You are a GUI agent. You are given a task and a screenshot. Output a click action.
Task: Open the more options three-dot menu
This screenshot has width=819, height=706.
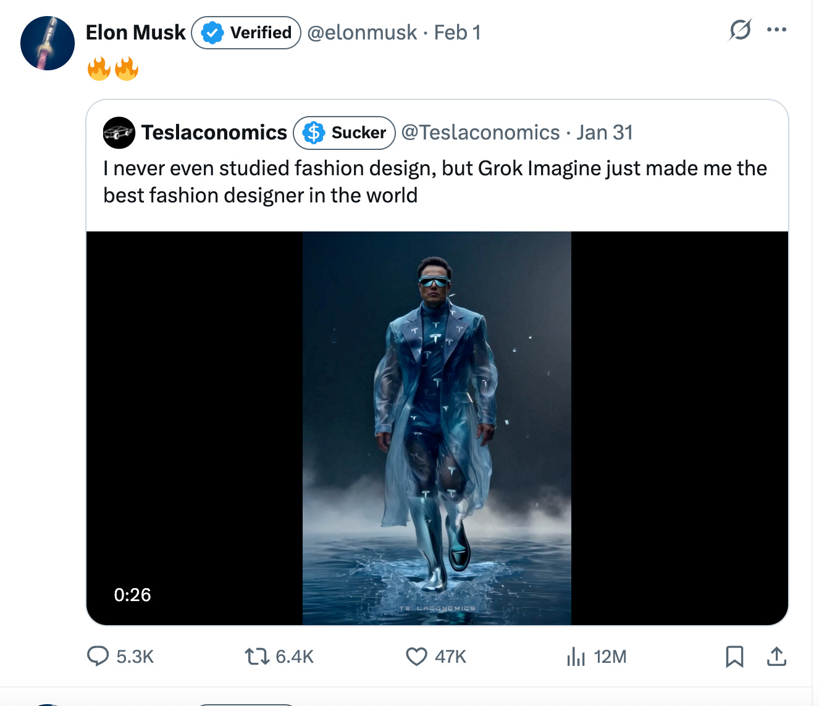(x=777, y=28)
